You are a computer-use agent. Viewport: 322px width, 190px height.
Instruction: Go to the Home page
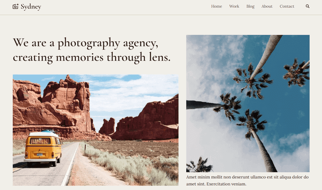[x=216, y=6]
